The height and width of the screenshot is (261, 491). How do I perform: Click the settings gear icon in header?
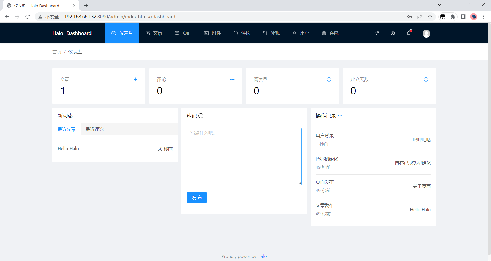coord(393,33)
